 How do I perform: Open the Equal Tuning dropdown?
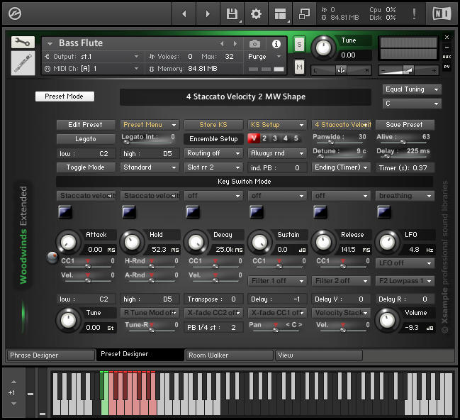[412, 89]
